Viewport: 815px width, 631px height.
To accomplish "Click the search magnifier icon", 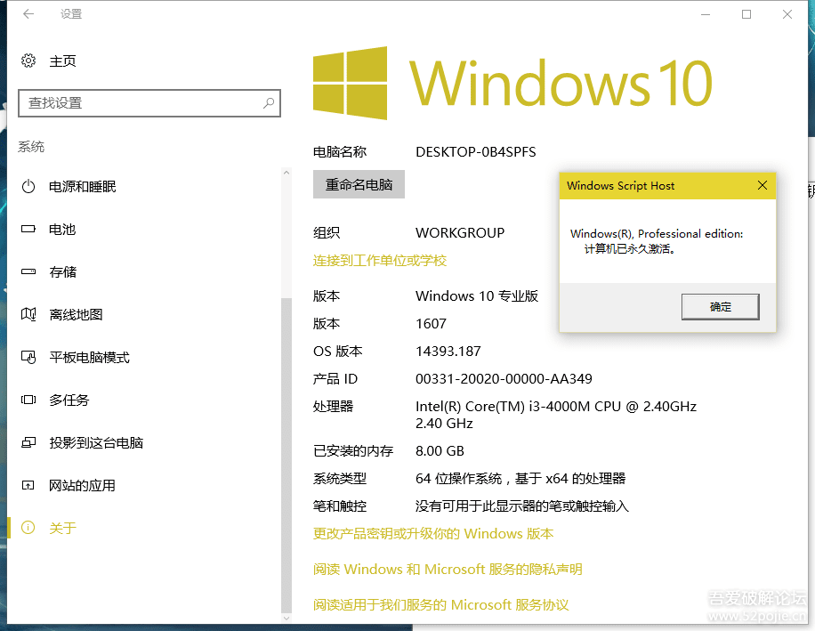I will (269, 103).
